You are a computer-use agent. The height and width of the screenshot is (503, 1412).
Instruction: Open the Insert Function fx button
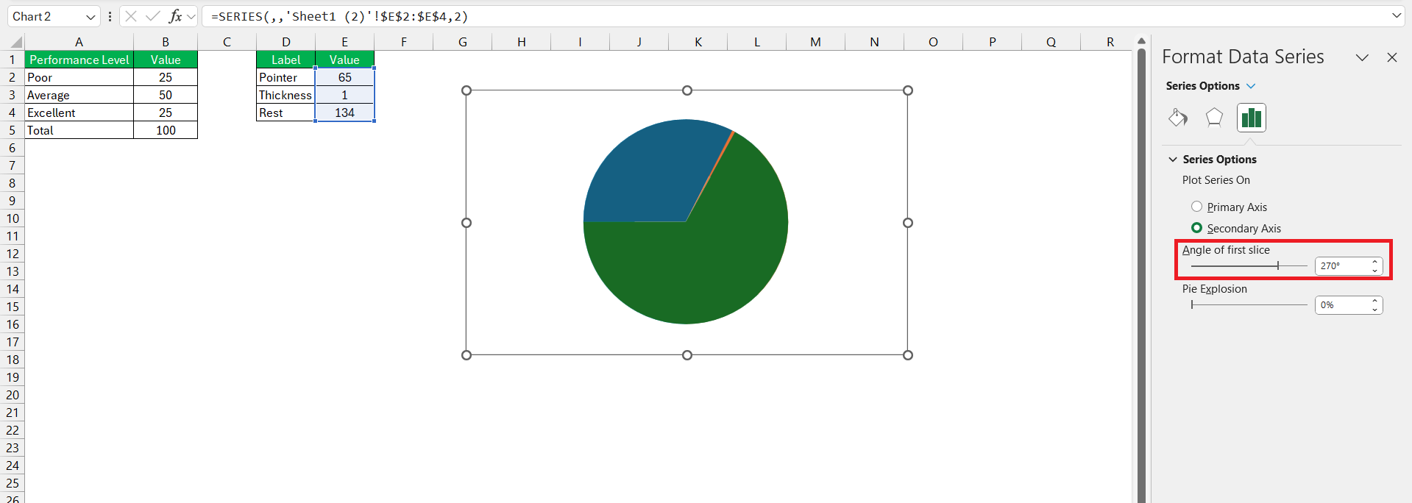(175, 16)
